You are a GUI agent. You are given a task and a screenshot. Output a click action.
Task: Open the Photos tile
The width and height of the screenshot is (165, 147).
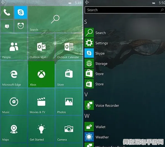[69, 102]
